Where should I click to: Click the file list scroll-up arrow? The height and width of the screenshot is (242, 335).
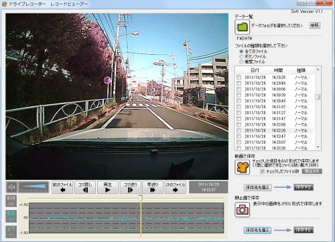(x=318, y=70)
